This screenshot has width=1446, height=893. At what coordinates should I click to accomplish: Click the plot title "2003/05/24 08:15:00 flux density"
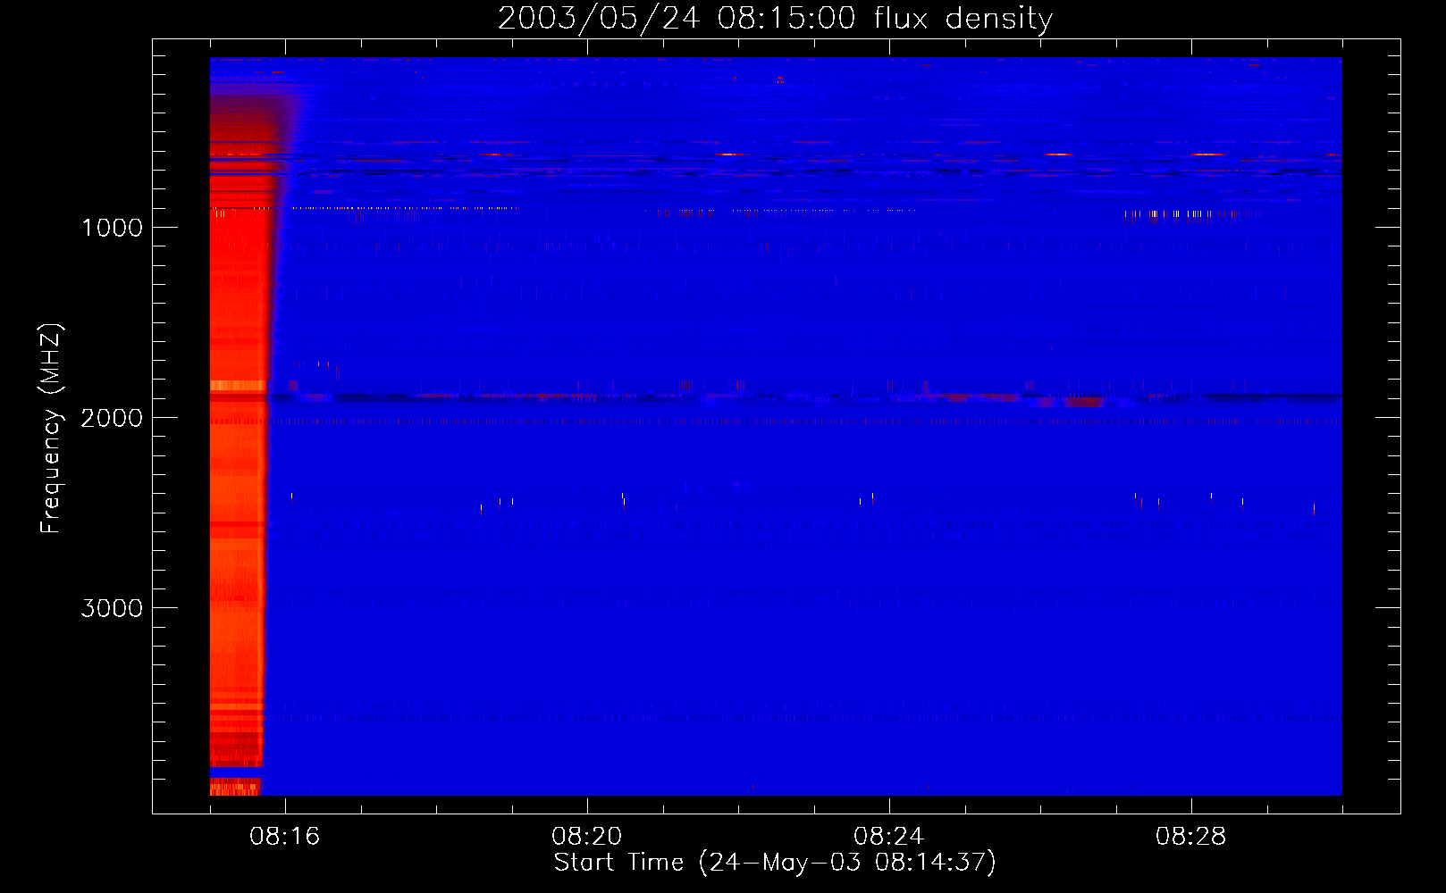pos(775,18)
